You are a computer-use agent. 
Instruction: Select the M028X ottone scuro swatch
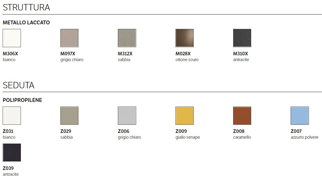point(184,38)
